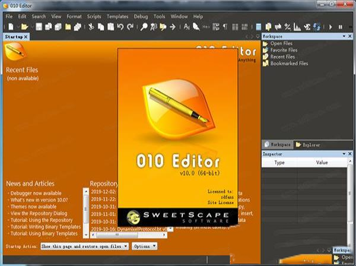Click the 010 Editor splash screen to dismiss

click(x=177, y=137)
